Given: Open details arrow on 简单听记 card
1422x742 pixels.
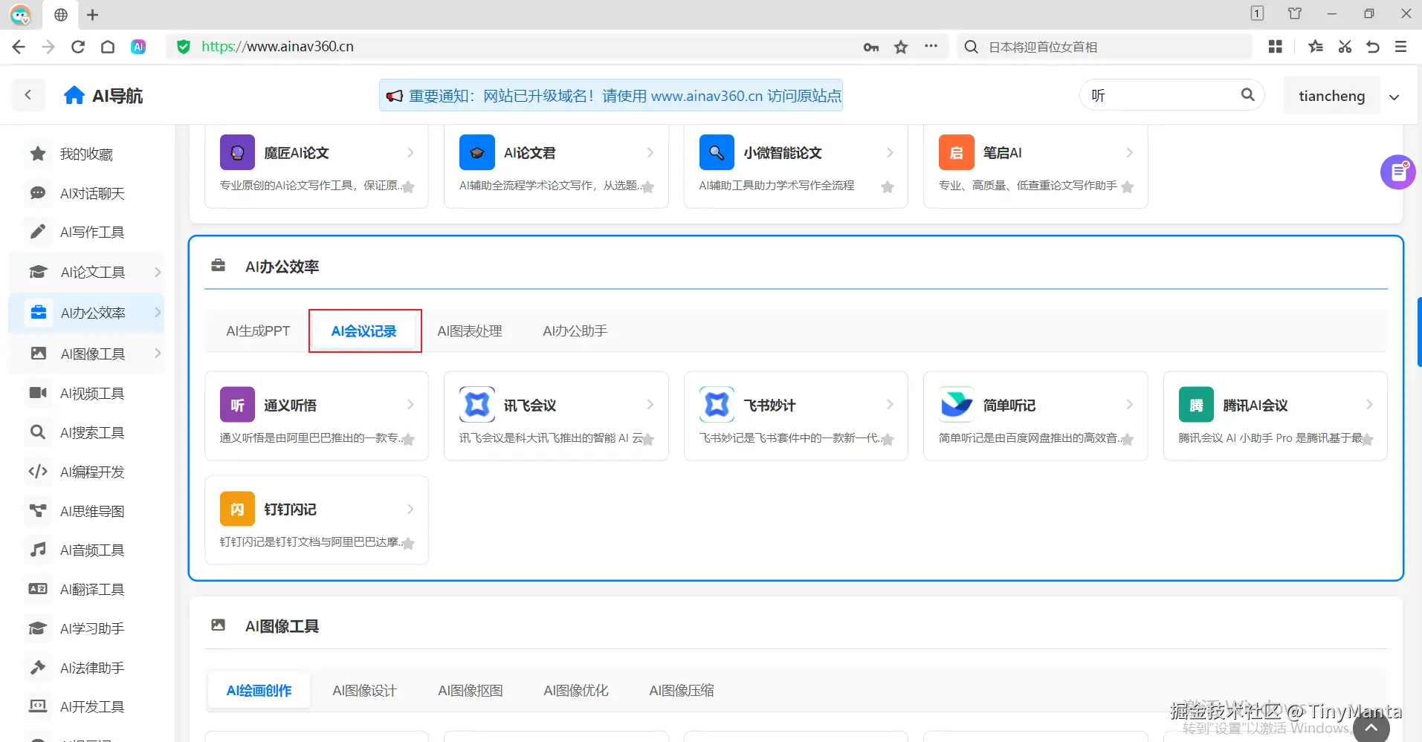Looking at the screenshot, I should (1128, 404).
